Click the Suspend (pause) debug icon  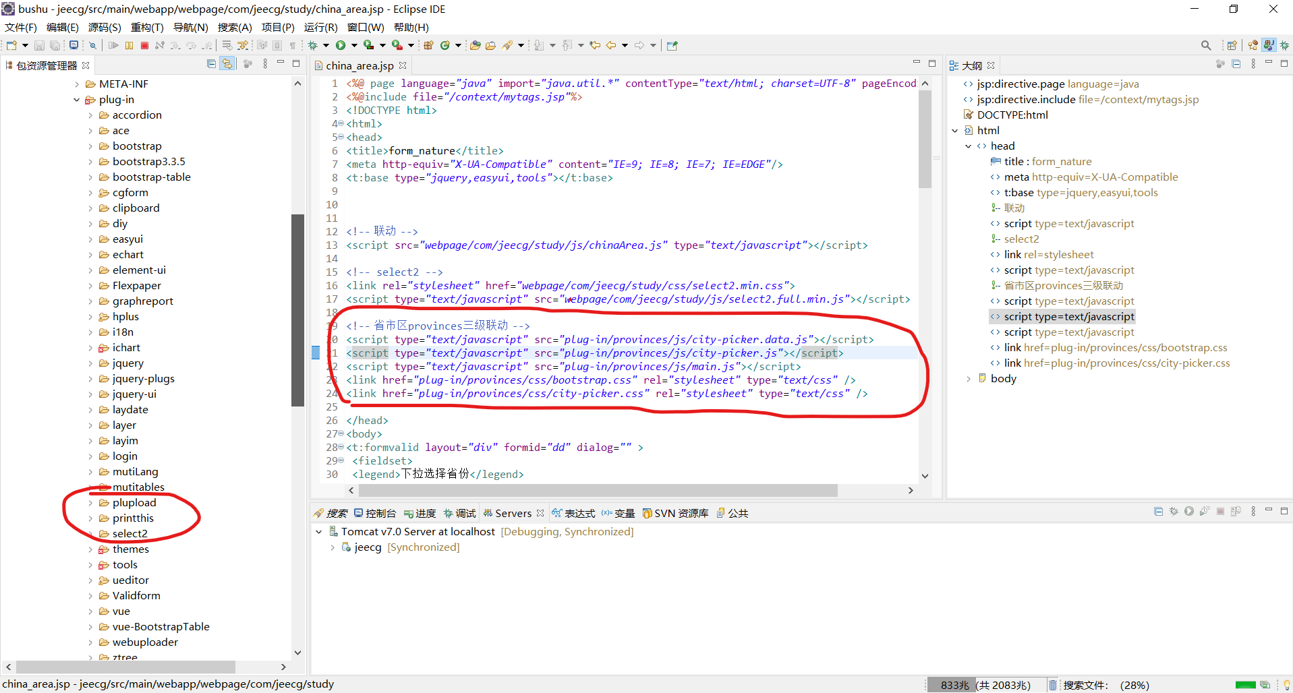(130, 45)
